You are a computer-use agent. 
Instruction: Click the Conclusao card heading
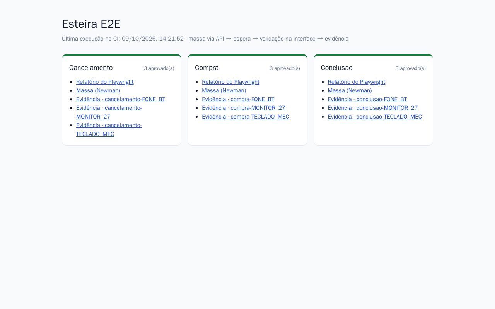(x=337, y=68)
